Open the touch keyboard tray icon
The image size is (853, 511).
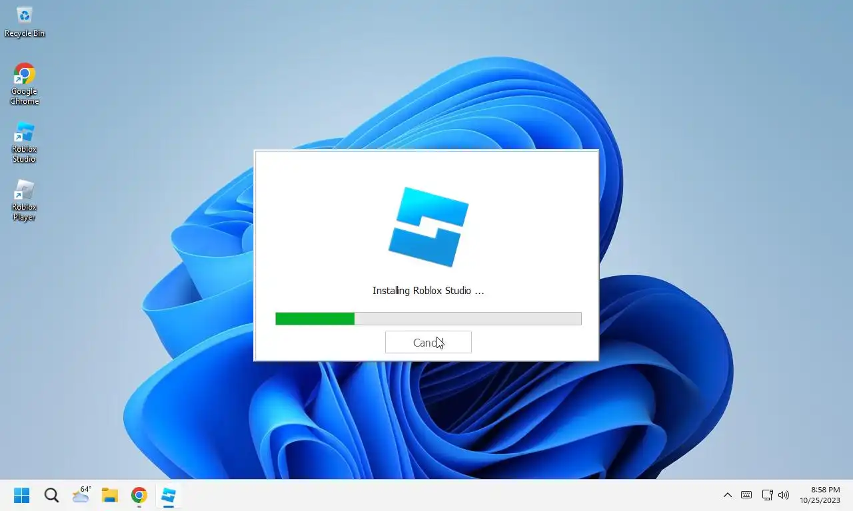click(x=746, y=495)
